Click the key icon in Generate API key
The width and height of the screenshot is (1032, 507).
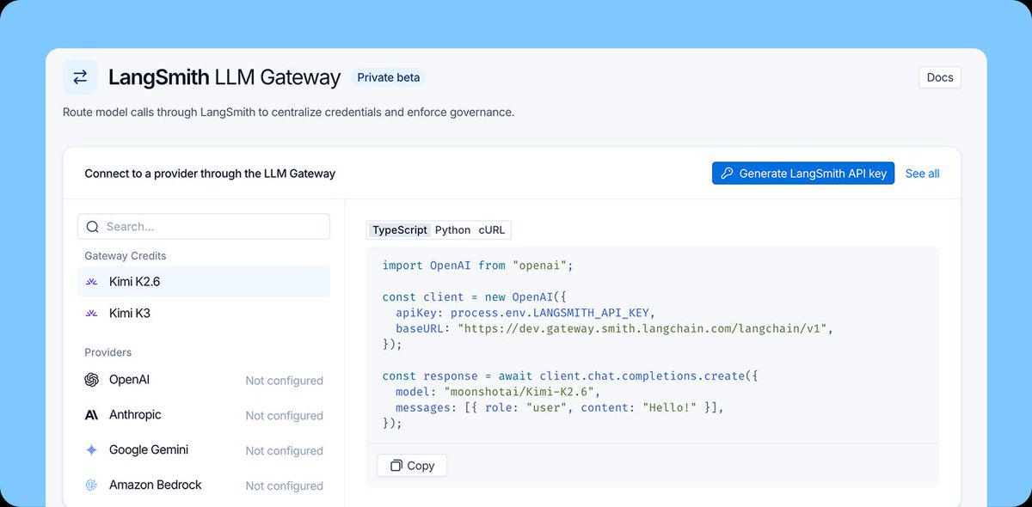click(x=727, y=174)
